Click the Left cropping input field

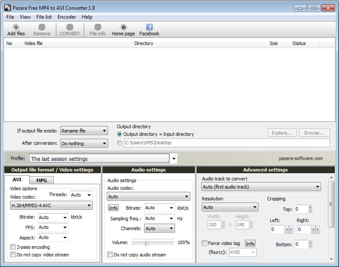[x=277, y=229]
